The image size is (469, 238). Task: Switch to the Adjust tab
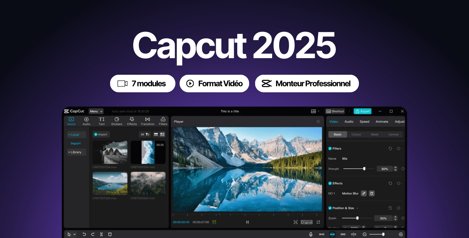point(400,122)
